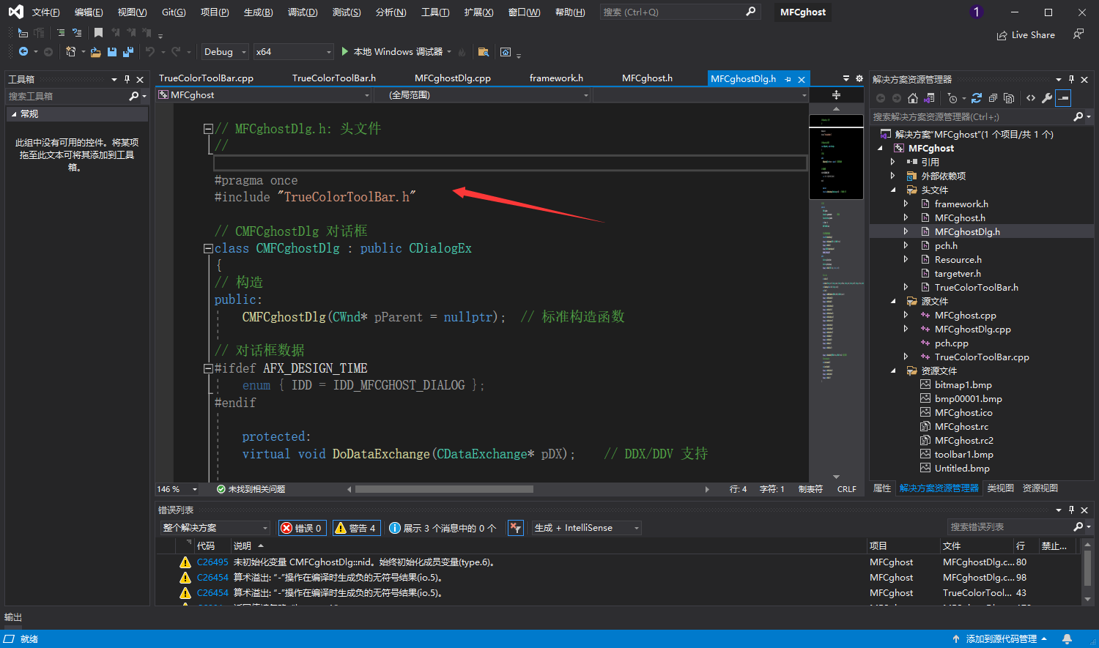Select TrueColorToolBar.cpp in Solution Explorer
The height and width of the screenshot is (648, 1099).
981,357
